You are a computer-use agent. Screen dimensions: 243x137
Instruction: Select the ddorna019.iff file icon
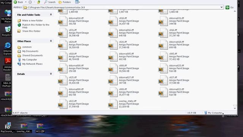coord(163,45)
